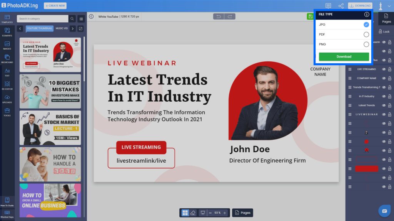394x221 pixels.
Task: Choose the Basics of Stock Market template
Action: tap(50, 128)
